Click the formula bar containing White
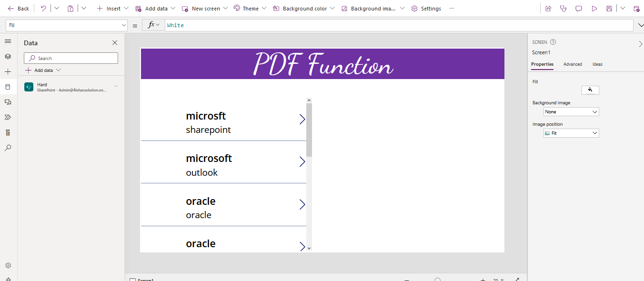 [x=238, y=25]
